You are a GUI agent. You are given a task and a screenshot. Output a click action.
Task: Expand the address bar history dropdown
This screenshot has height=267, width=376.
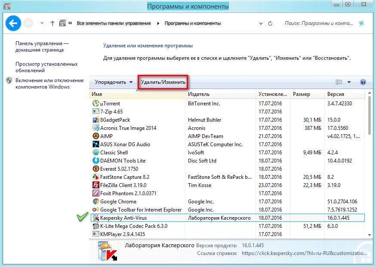(261, 24)
